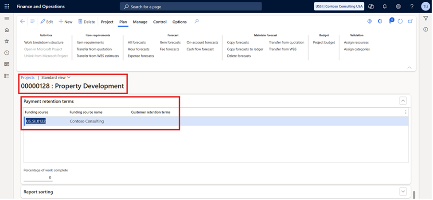Open Favorites star in the sidebar
This screenshot has height=200, width=433.
click(7, 41)
